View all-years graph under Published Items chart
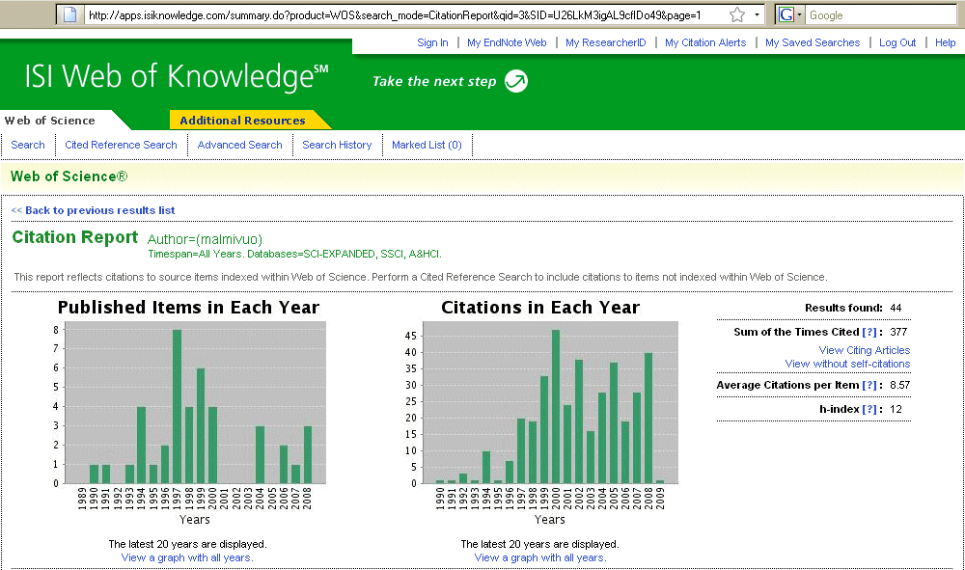This screenshot has height=570, width=965. point(187,557)
